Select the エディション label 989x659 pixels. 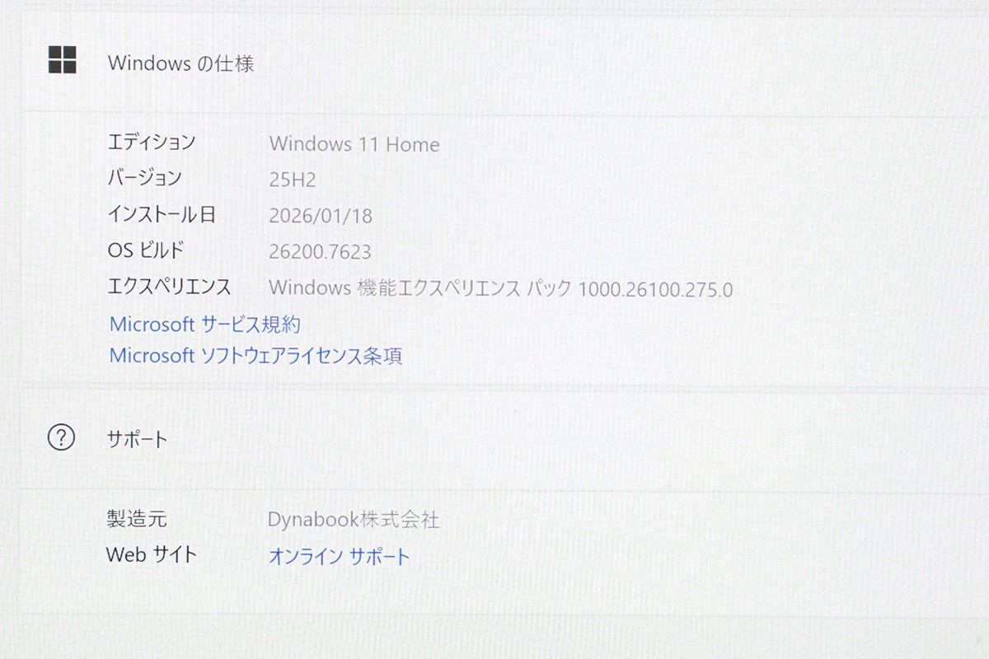pos(153,142)
